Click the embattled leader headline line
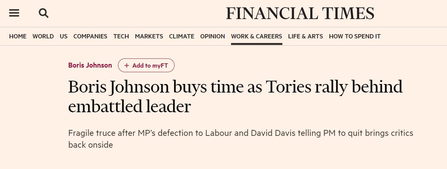 129,107
